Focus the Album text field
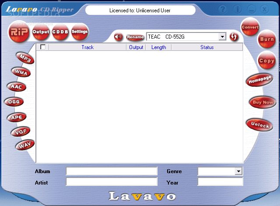This screenshot has height=206, width=280. (112, 171)
